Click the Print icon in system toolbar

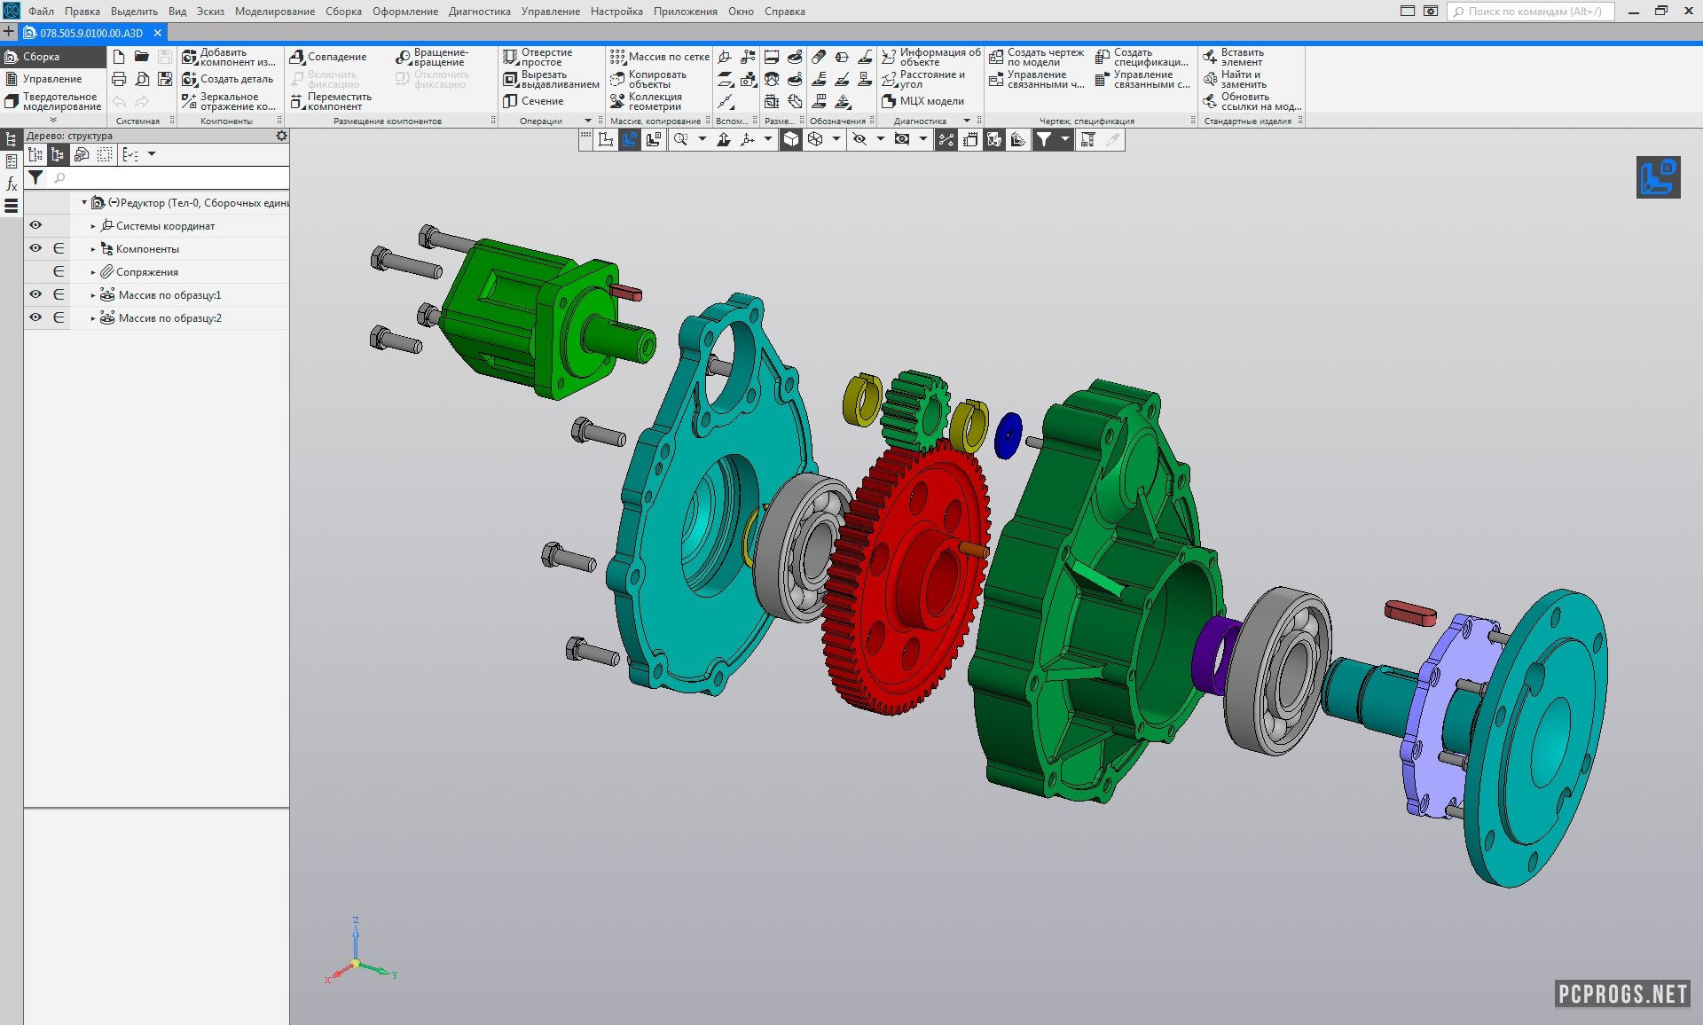(119, 79)
